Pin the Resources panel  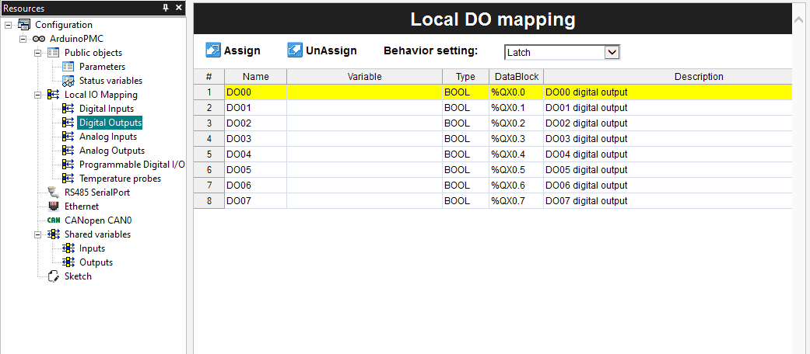[x=165, y=7]
